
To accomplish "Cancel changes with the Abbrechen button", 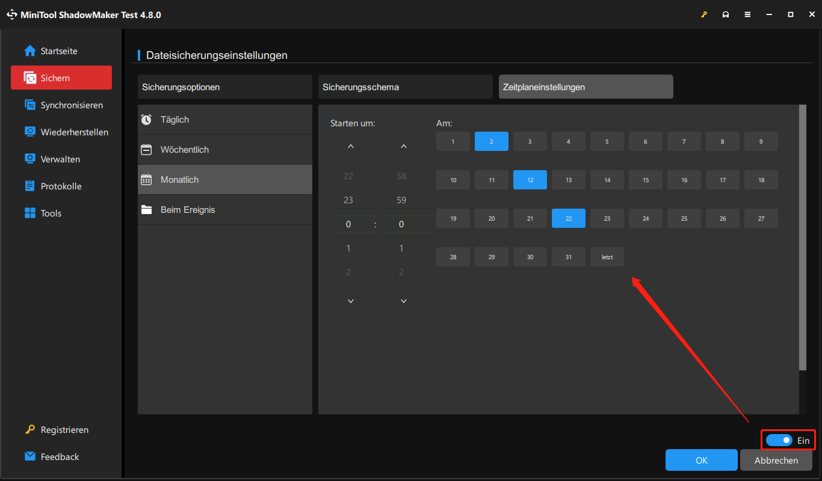I will tap(776, 460).
